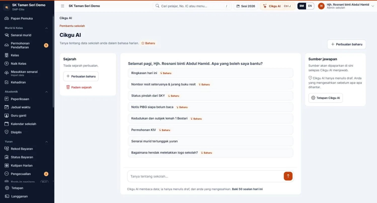Click top-right Perbualan baharu button
This screenshot has height=203, width=377.
(347, 44)
